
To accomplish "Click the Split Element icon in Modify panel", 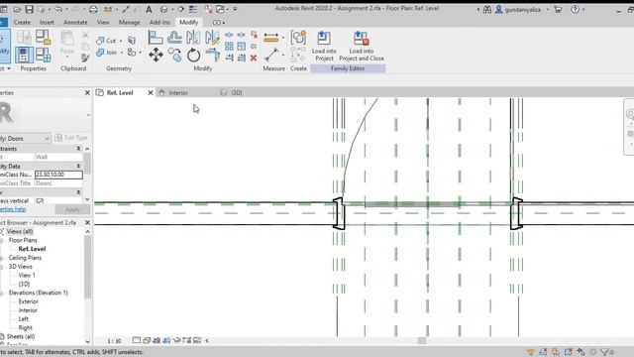I will (x=229, y=35).
